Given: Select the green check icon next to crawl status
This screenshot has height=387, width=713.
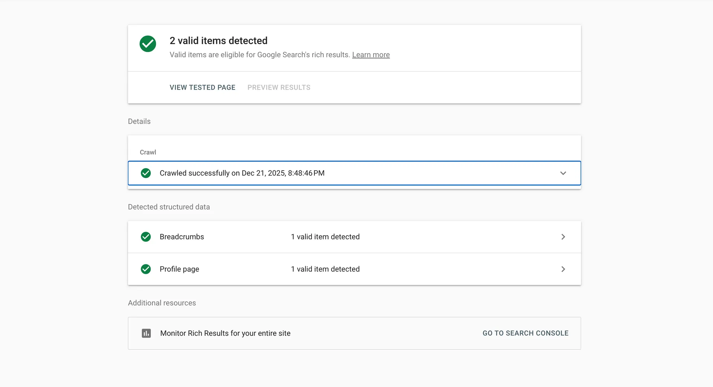Looking at the screenshot, I should (x=146, y=173).
